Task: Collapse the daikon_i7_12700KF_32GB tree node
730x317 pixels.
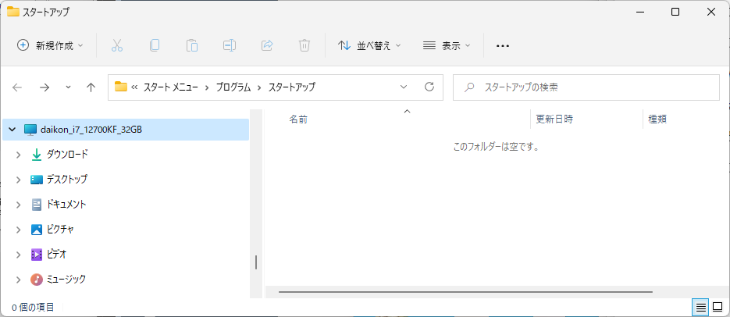Action: pos(12,130)
